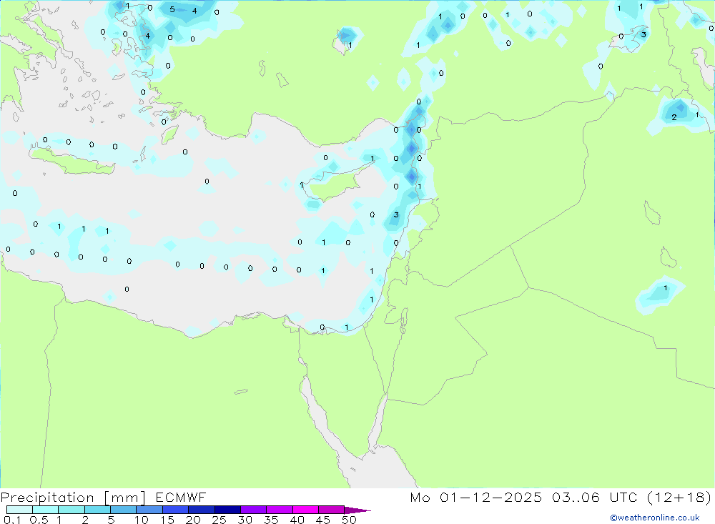Click the map value '2' near the eastern edge

[674, 117]
